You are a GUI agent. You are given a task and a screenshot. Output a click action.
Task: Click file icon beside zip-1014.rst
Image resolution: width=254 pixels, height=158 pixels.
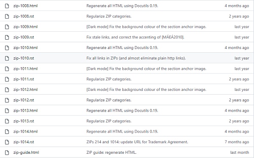7,142
